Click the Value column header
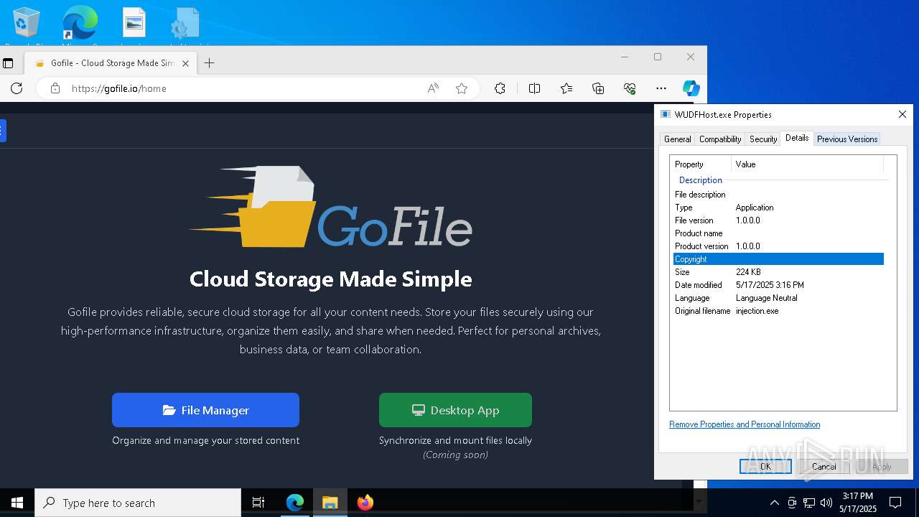Image resolution: width=919 pixels, height=517 pixels. 808,164
